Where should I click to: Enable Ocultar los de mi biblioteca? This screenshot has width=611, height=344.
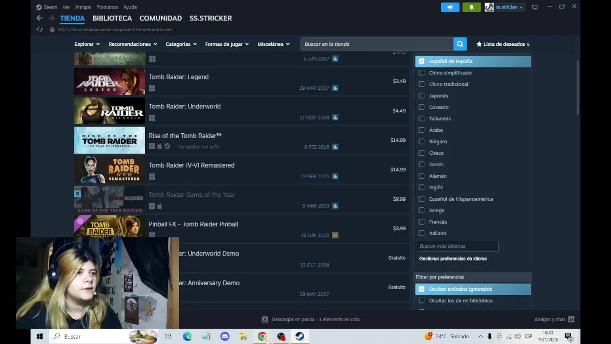(421, 301)
